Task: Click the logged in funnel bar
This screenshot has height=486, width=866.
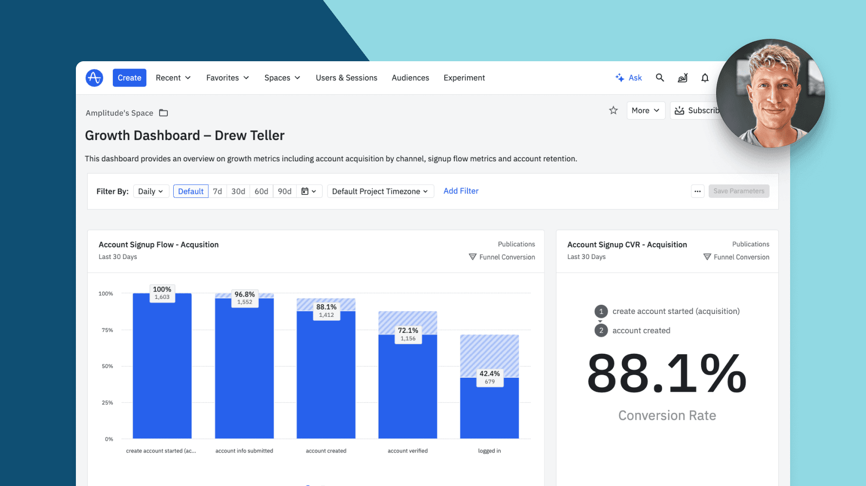Action: pos(489,407)
